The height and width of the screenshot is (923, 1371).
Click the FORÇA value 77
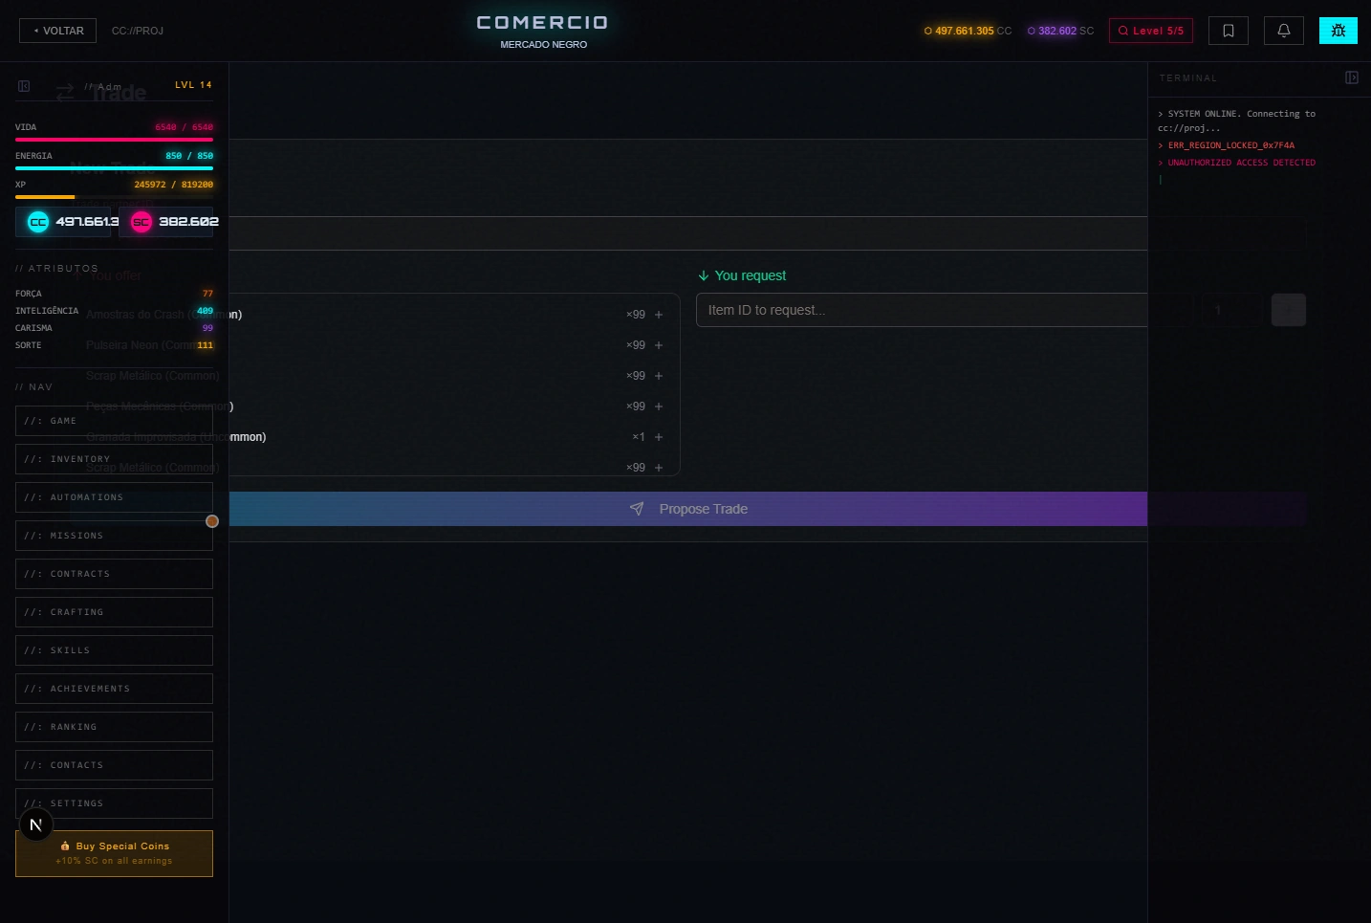pyautogui.click(x=207, y=294)
